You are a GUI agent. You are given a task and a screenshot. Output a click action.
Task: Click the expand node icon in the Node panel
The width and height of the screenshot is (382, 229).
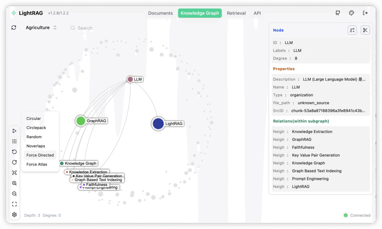click(x=352, y=30)
